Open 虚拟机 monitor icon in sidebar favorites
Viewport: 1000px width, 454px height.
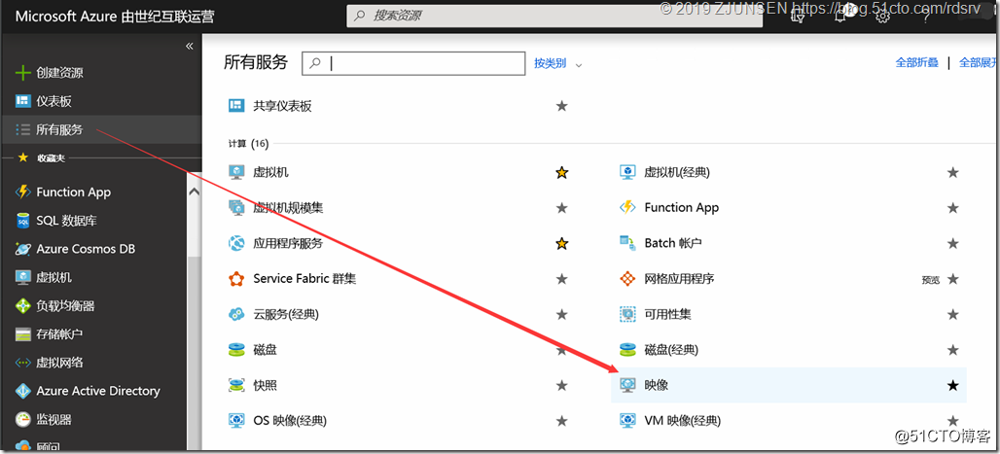pyautogui.click(x=23, y=277)
